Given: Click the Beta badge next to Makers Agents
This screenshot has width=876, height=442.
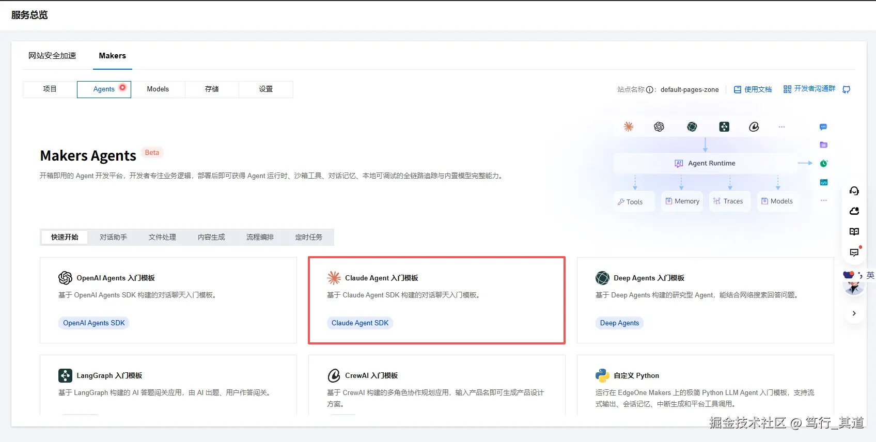Looking at the screenshot, I should 152,153.
